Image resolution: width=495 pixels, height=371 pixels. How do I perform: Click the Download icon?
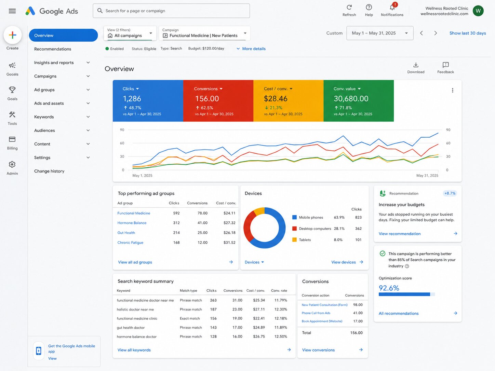tap(416, 65)
